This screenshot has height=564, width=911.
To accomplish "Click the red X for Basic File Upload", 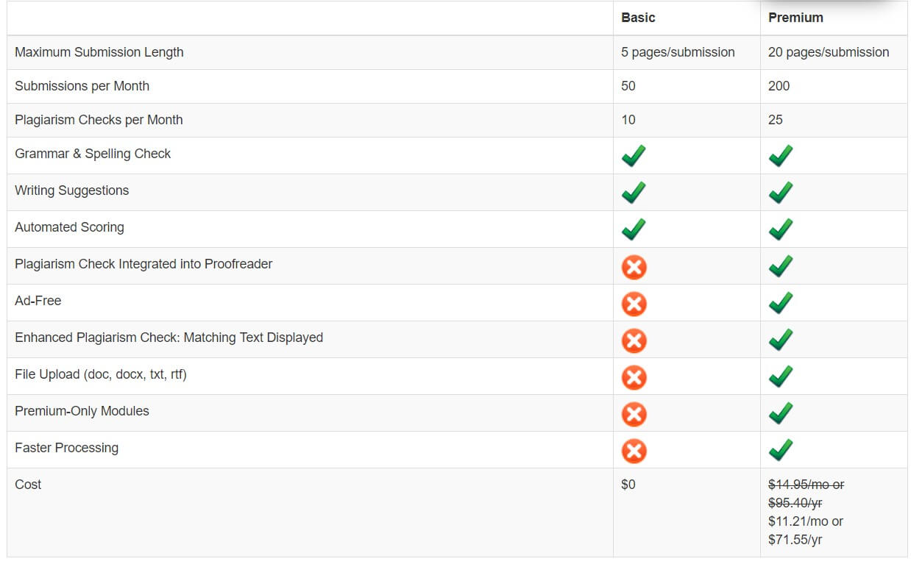I will [x=634, y=377].
